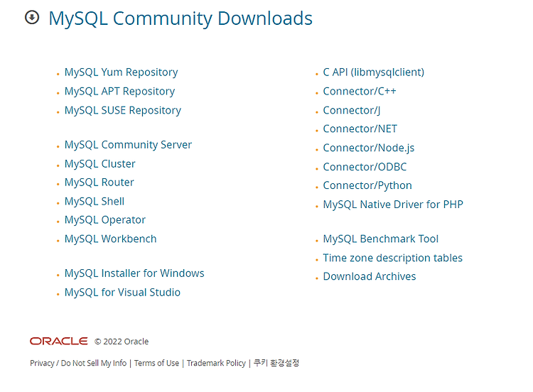Open the Connector/Python link
This screenshot has height=392, width=533.
click(x=367, y=185)
